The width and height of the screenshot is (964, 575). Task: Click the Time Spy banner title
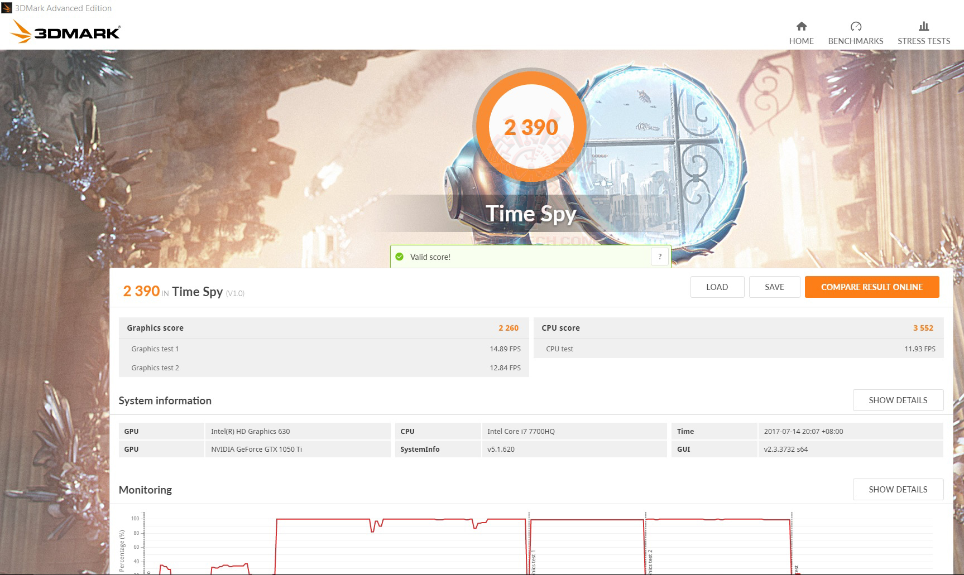click(530, 214)
